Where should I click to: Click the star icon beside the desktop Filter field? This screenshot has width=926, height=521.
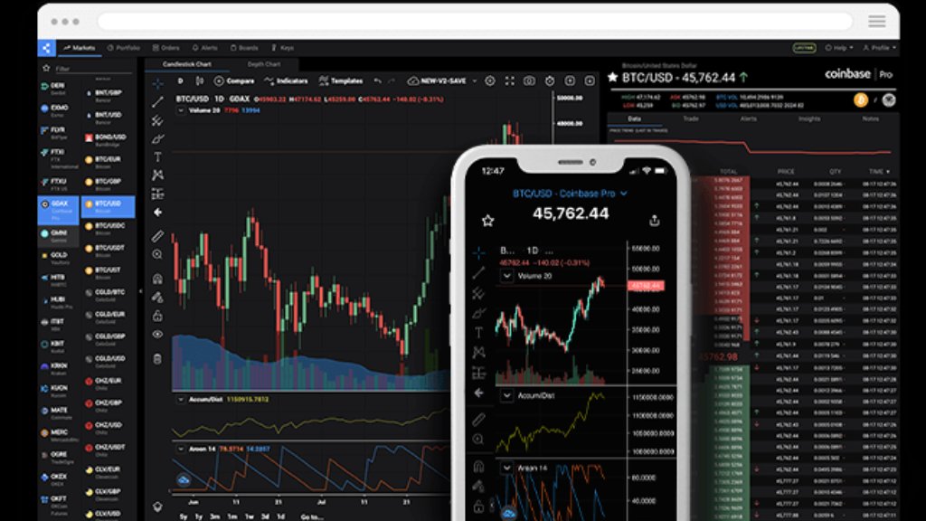point(46,68)
